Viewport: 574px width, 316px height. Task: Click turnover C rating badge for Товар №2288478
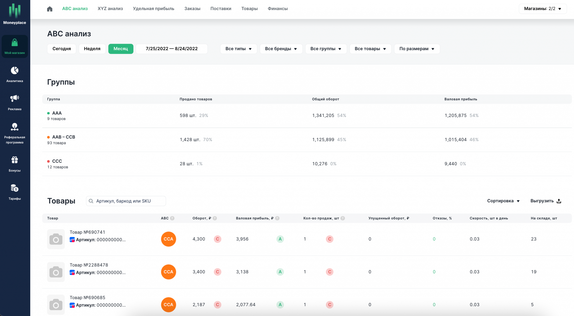coord(217,272)
